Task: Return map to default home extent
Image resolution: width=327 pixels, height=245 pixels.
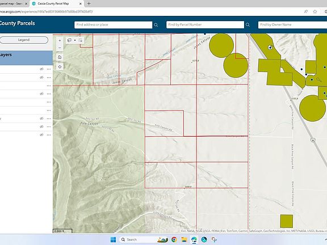Action: (x=60, y=57)
